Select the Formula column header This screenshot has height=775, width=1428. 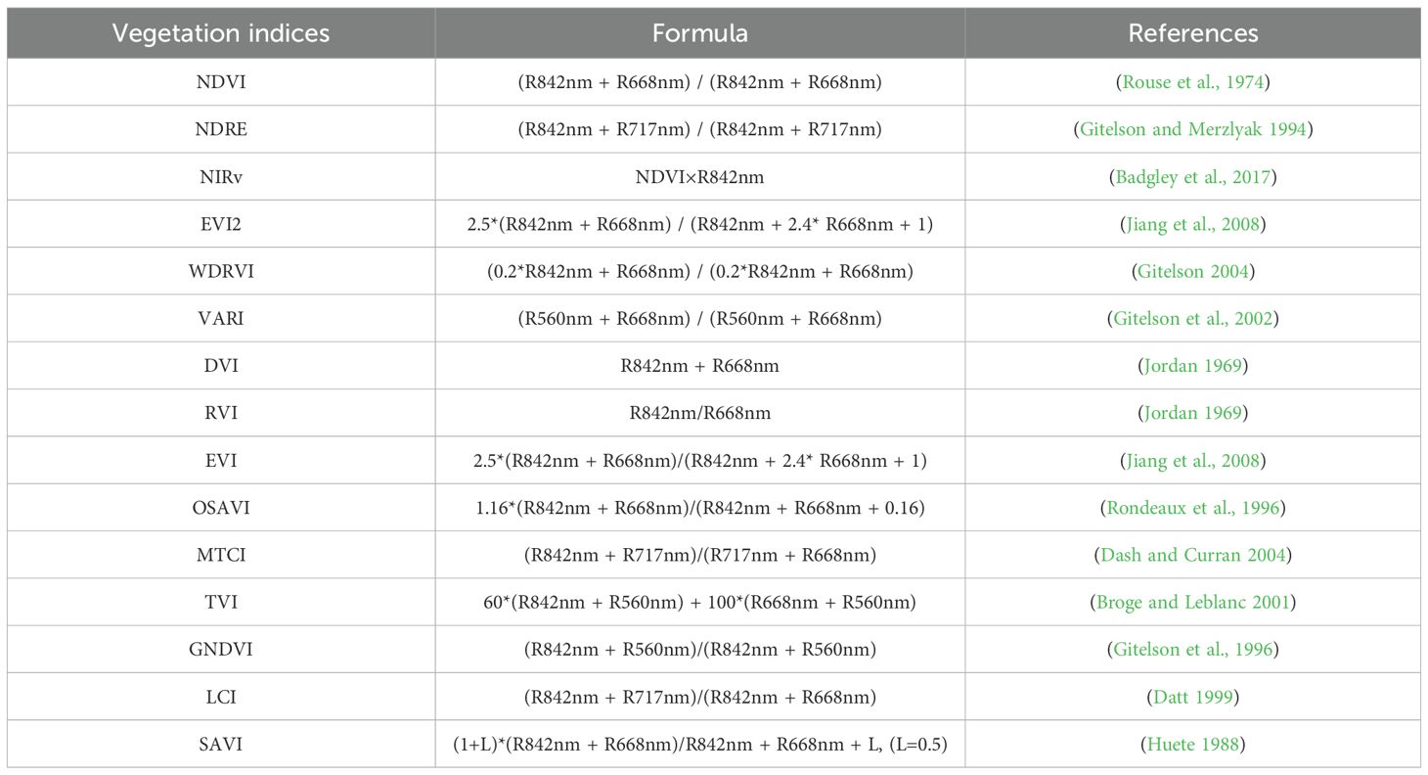point(699,33)
